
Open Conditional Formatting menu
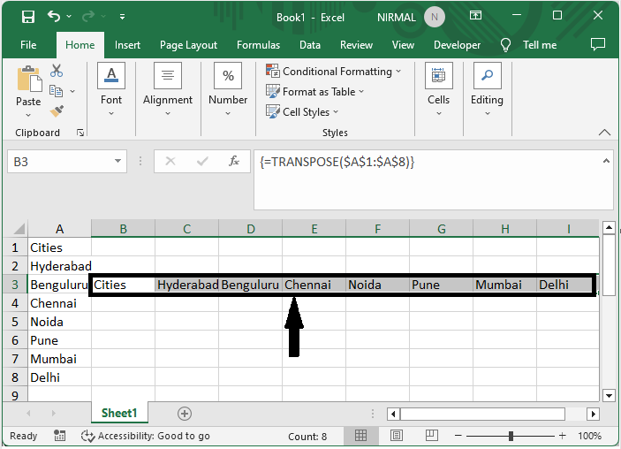coord(334,72)
